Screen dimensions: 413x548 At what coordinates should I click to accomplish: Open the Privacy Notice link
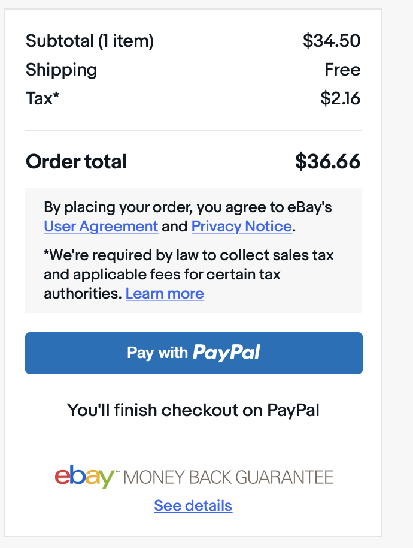[x=241, y=227]
